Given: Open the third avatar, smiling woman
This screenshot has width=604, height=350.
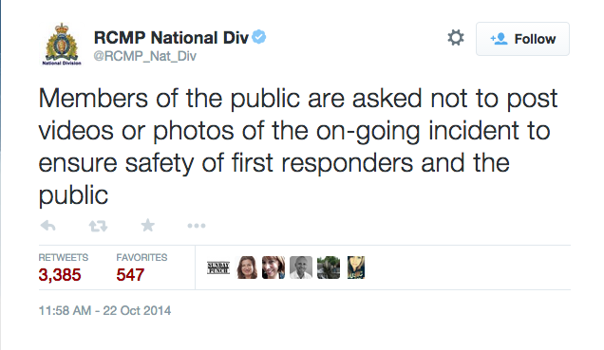Looking at the screenshot, I should [x=274, y=267].
